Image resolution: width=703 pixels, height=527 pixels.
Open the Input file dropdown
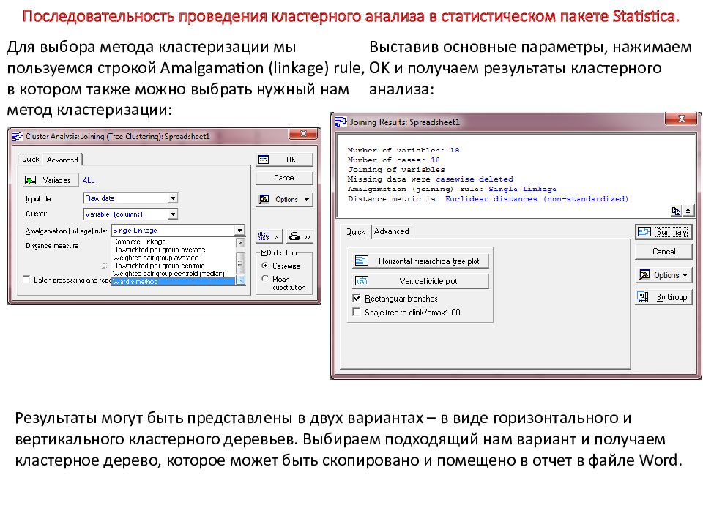[x=173, y=198]
